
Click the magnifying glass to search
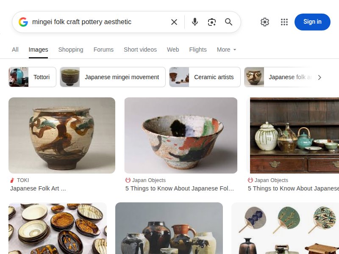(x=229, y=22)
